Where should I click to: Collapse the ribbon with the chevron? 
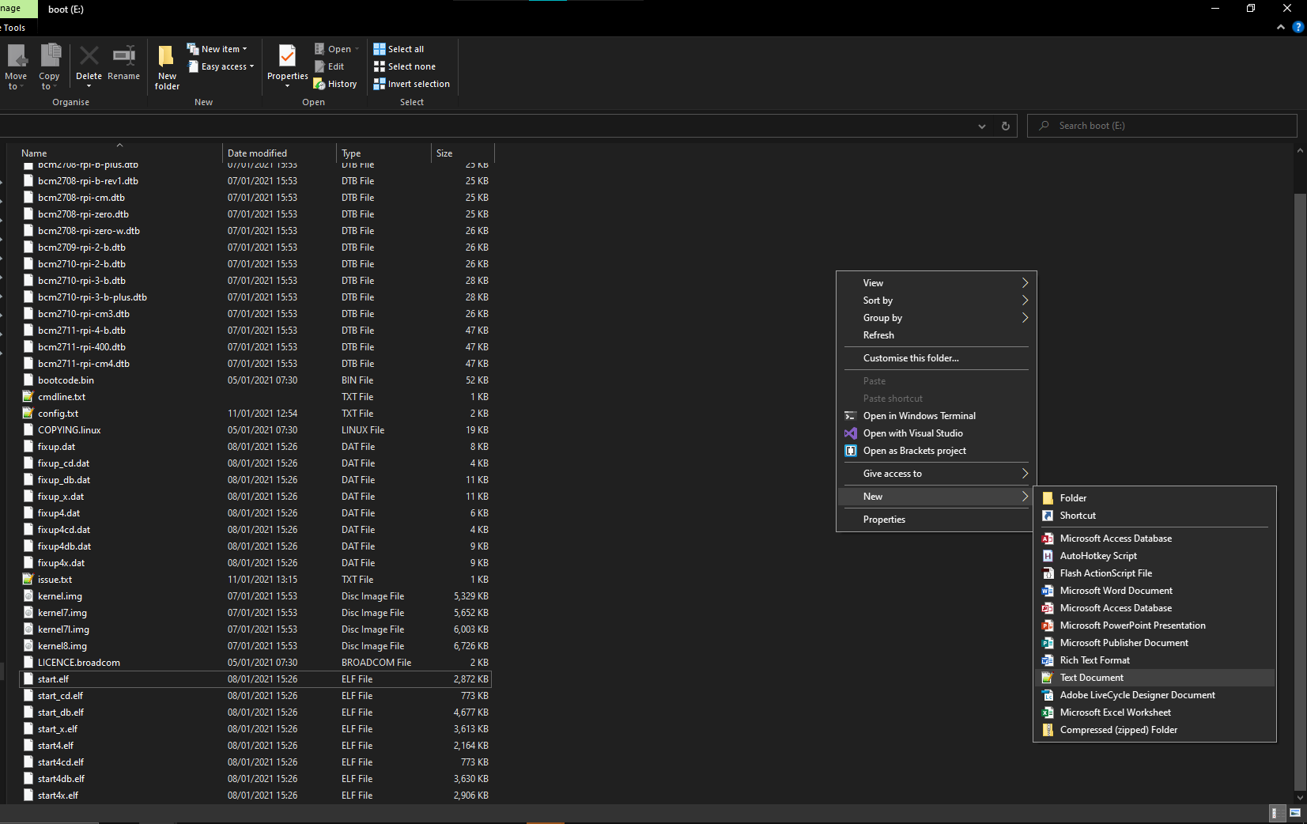[x=1281, y=27]
